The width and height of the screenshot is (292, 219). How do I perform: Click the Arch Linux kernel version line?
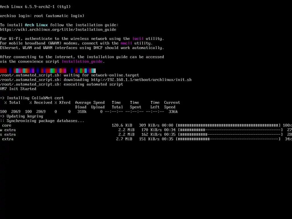[35, 7]
